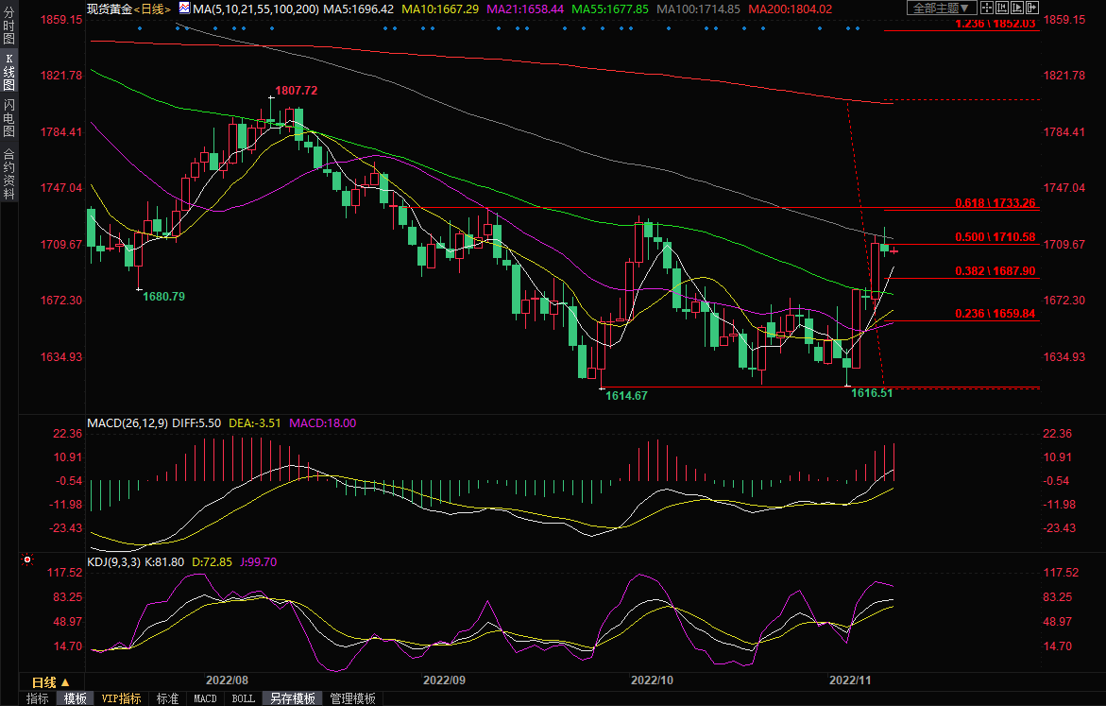Open 管理模板 template manager
1106x706 pixels.
coord(351,698)
